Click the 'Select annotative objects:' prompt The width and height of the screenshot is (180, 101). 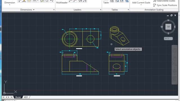pos(128,49)
